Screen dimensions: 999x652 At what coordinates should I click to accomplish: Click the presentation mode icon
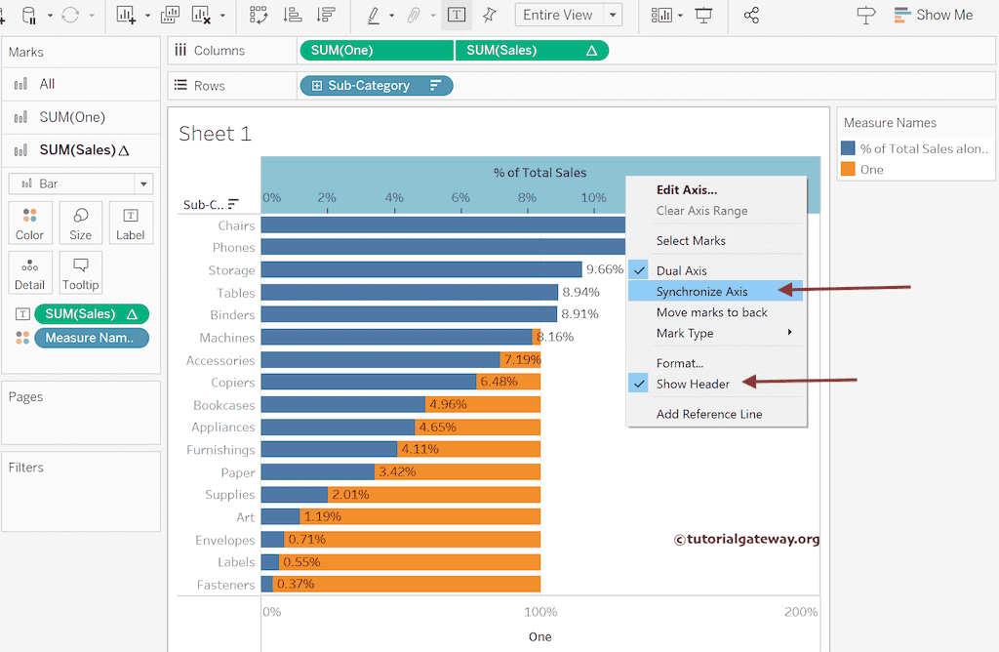pyautogui.click(x=703, y=15)
